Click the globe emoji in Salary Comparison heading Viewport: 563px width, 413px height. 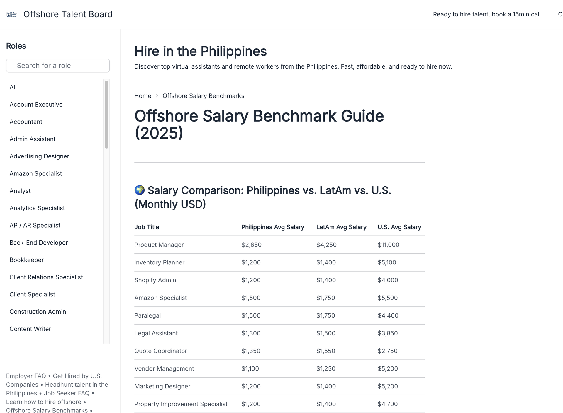pos(140,190)
